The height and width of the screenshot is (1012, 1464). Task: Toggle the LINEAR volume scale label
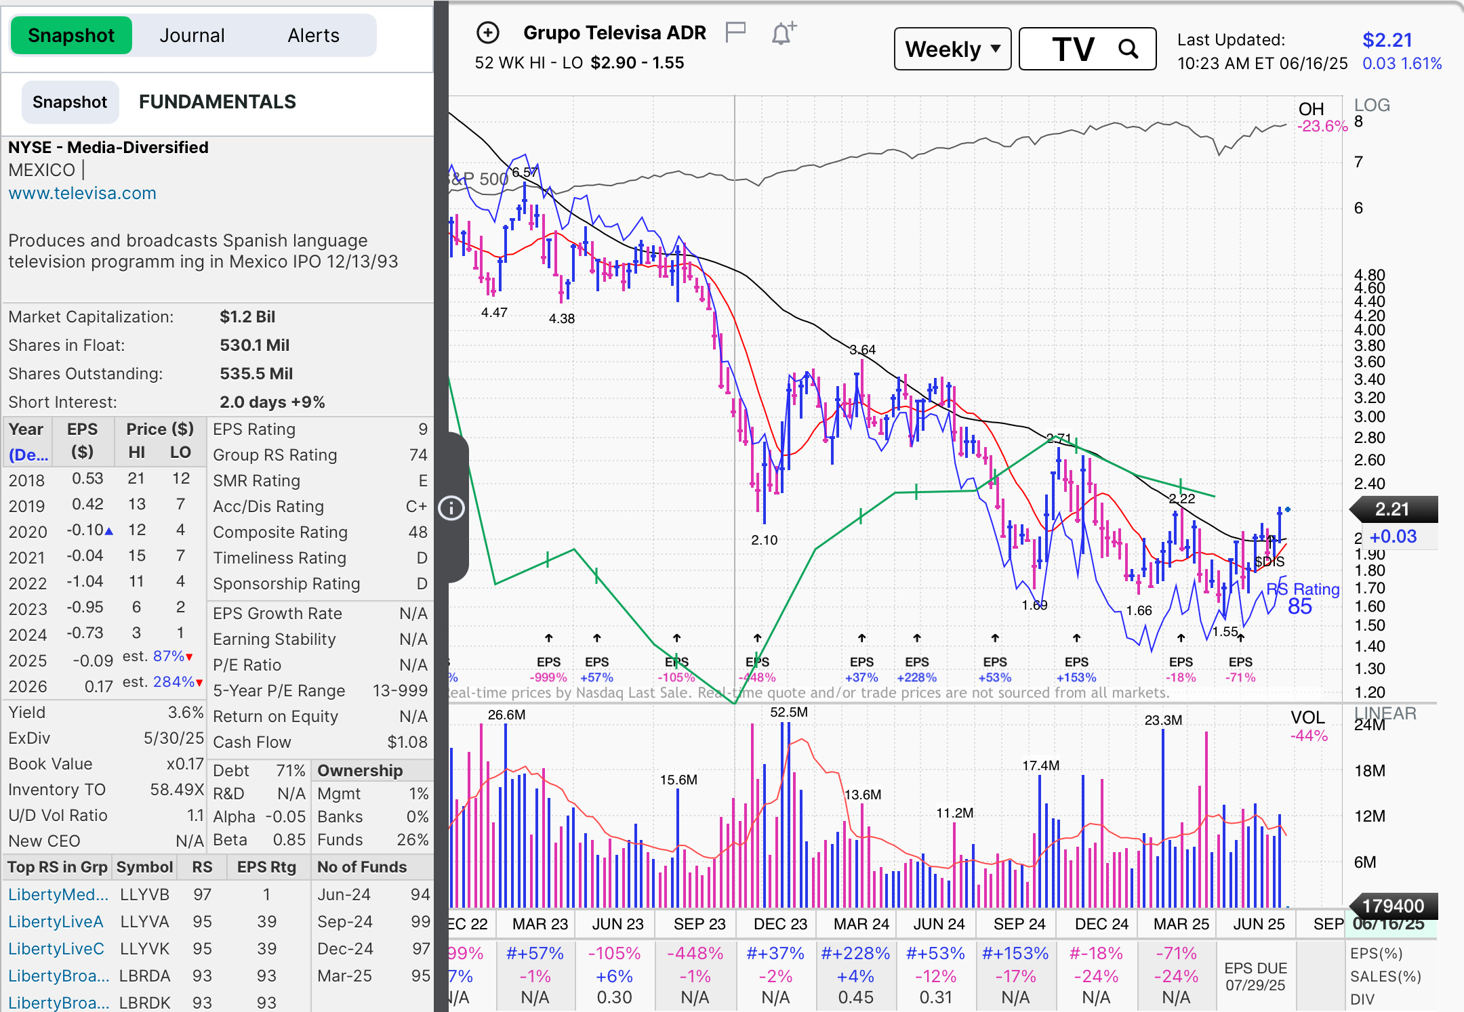coord(1385,713)
